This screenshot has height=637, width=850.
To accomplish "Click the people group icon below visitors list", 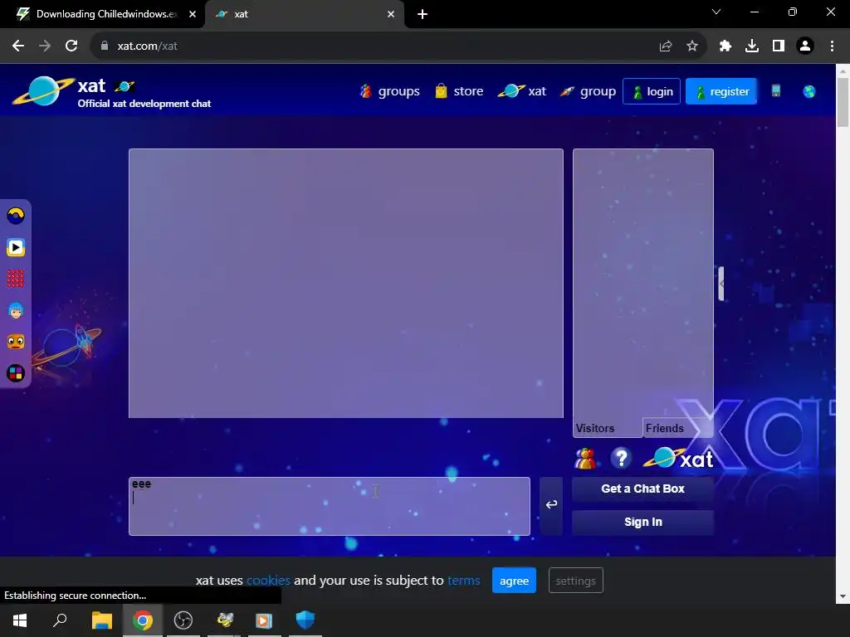I will coord(585,459).
